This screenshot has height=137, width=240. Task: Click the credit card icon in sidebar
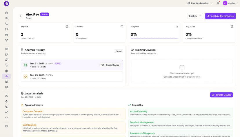click(x=6, y=126)
